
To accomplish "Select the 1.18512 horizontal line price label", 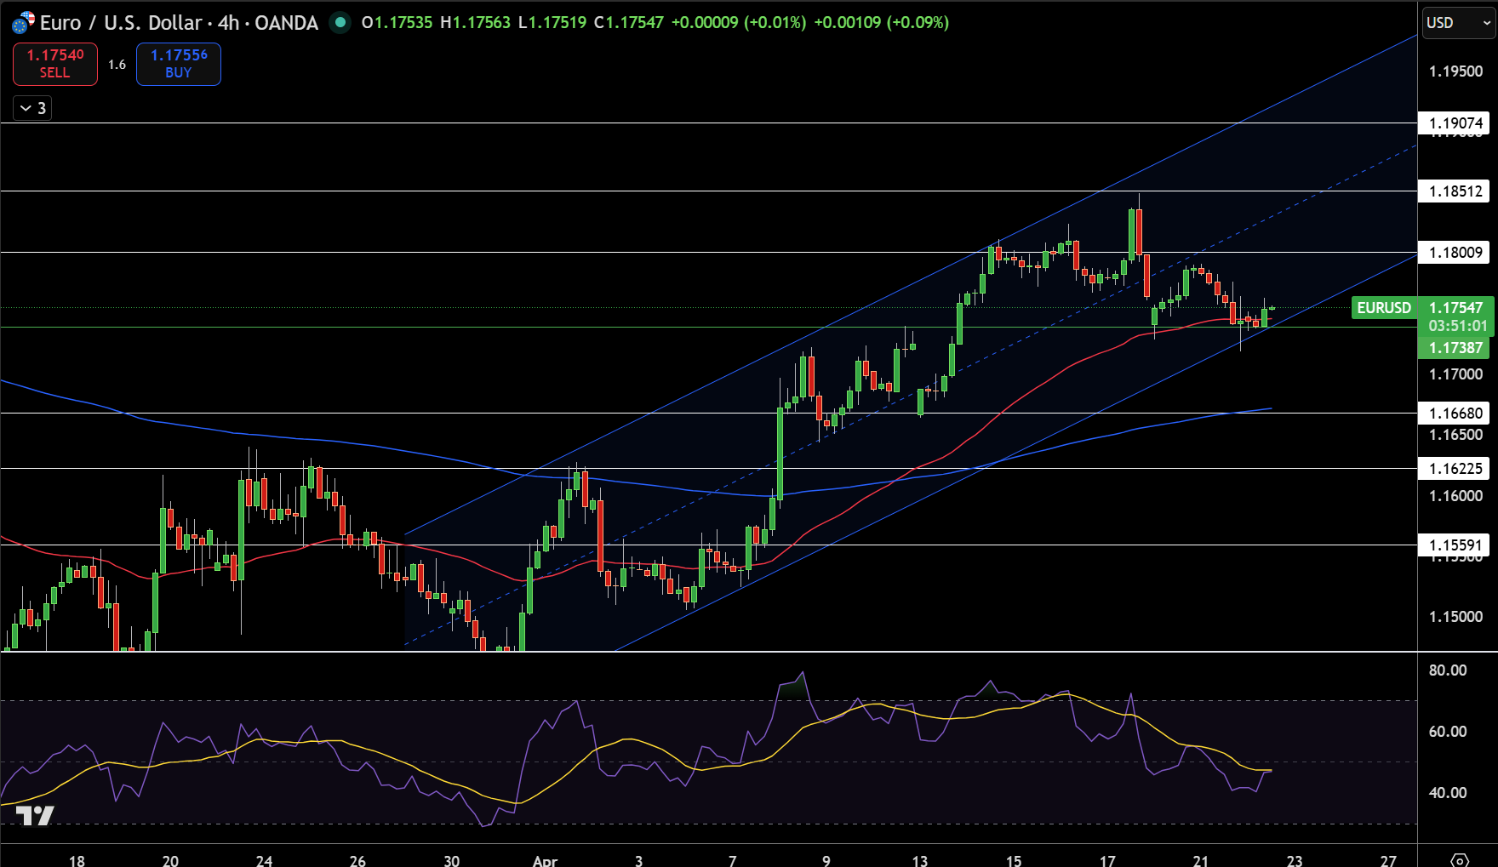I will click(1455, 191).
